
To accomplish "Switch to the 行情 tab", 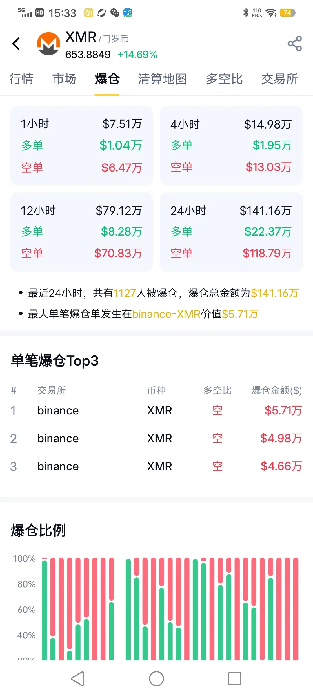I will click(x=21, y=79).
